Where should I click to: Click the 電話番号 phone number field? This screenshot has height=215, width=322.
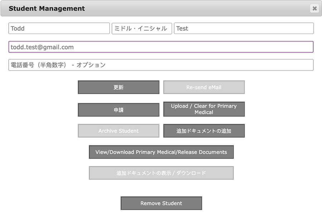click(x=161, y=65)
